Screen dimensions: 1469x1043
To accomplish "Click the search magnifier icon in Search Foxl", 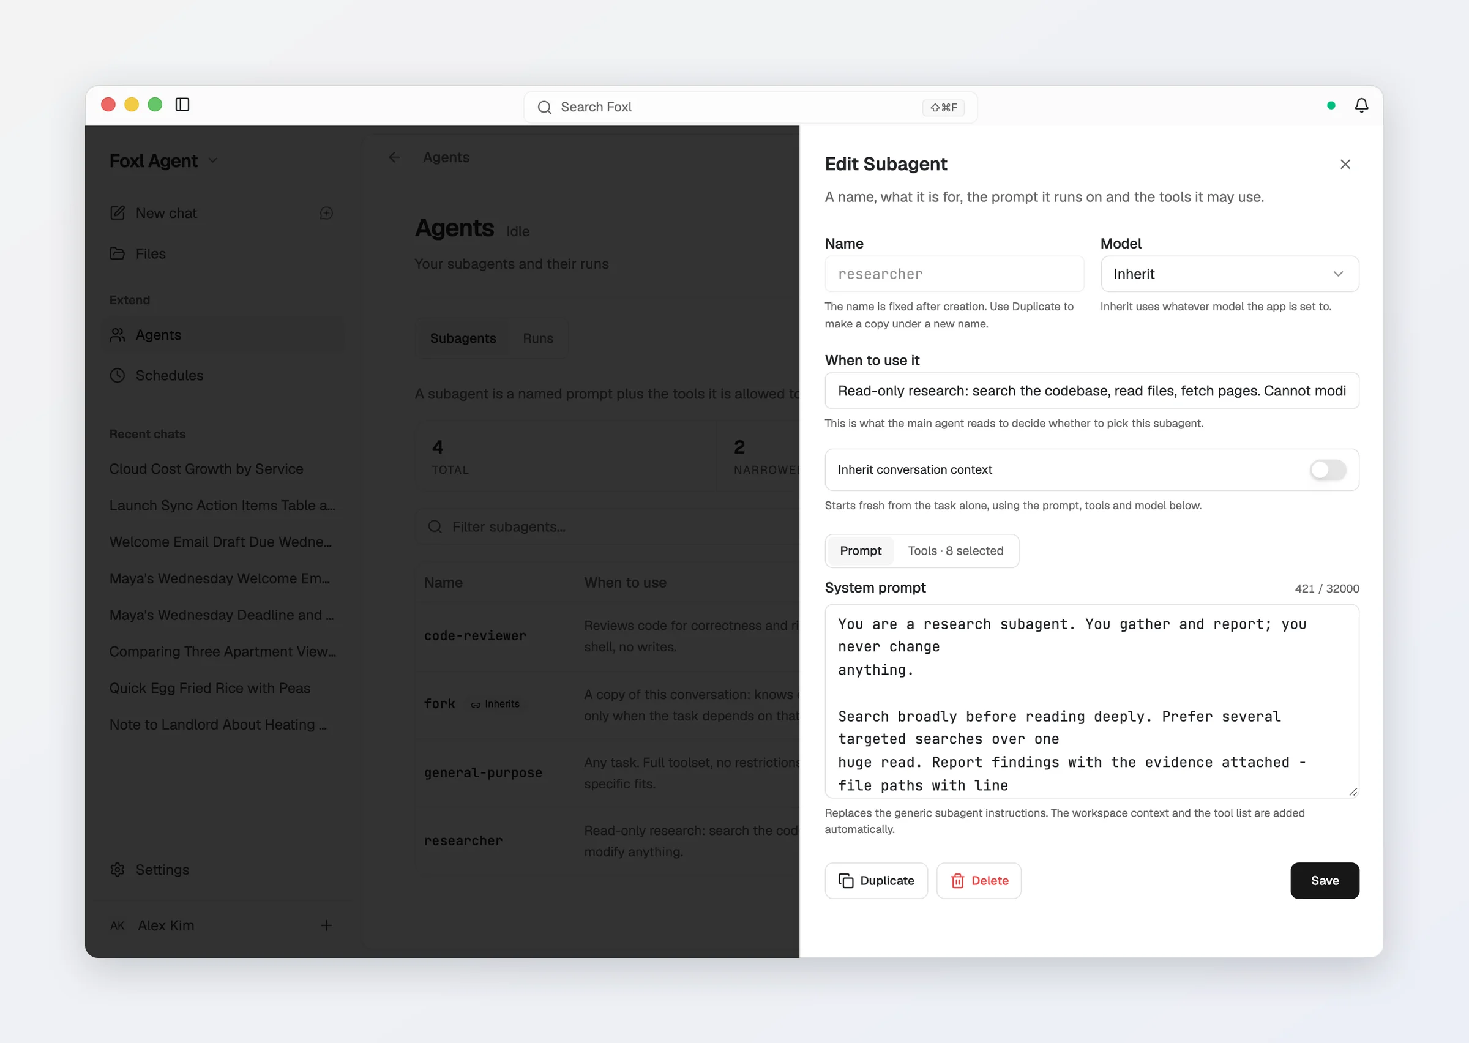I will pos(545,107).
